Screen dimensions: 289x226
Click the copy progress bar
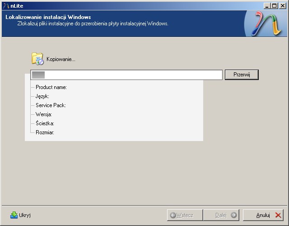(126, 75)
